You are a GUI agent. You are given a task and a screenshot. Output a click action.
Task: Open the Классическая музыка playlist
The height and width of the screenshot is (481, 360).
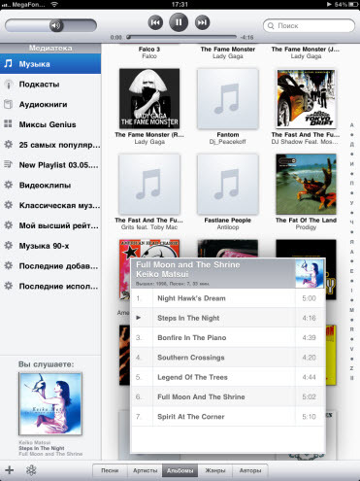point(50,205)
